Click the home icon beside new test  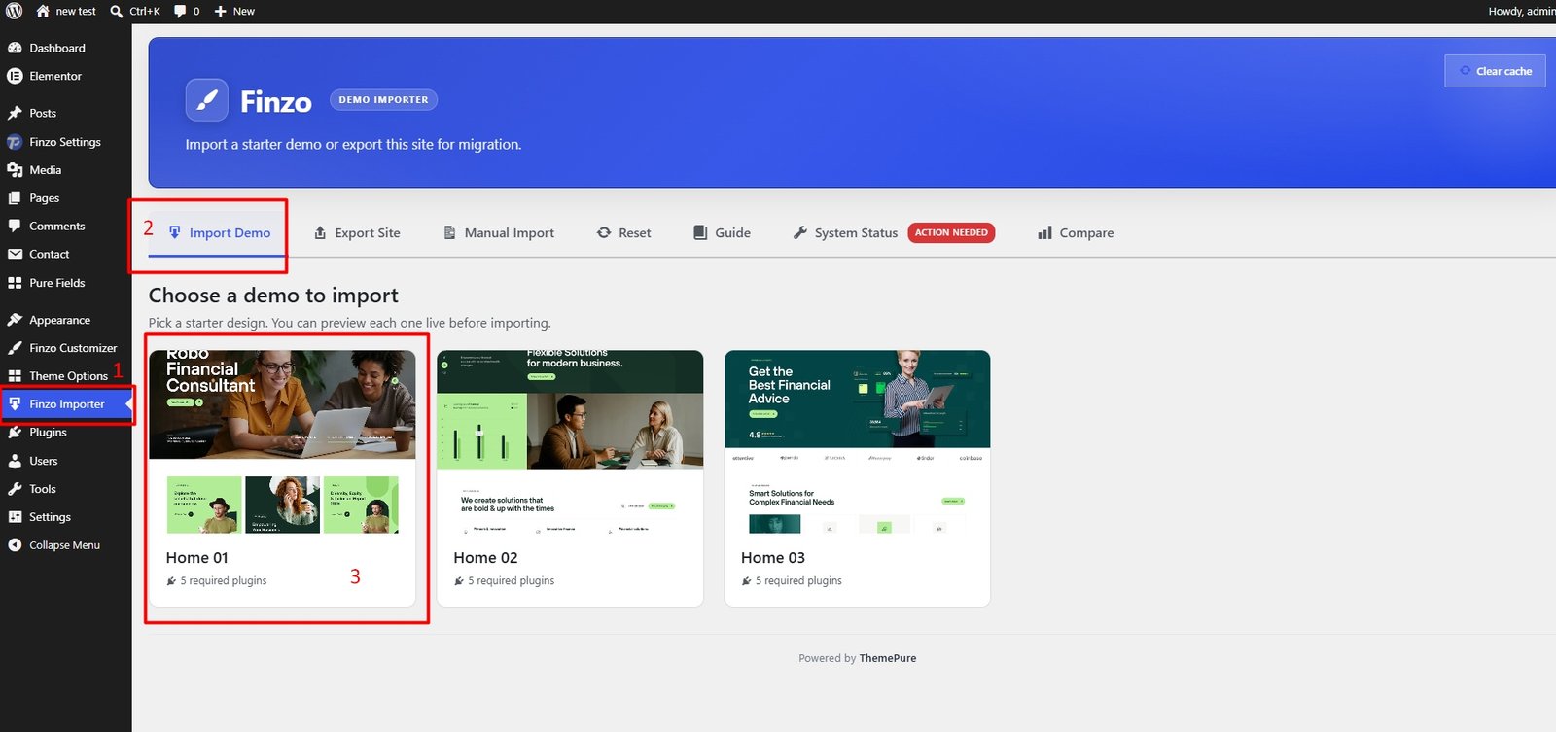43,11
